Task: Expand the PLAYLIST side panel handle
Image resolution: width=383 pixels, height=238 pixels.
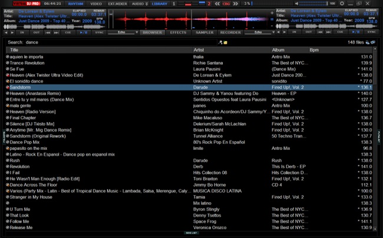Action: [x=379, y=137]
